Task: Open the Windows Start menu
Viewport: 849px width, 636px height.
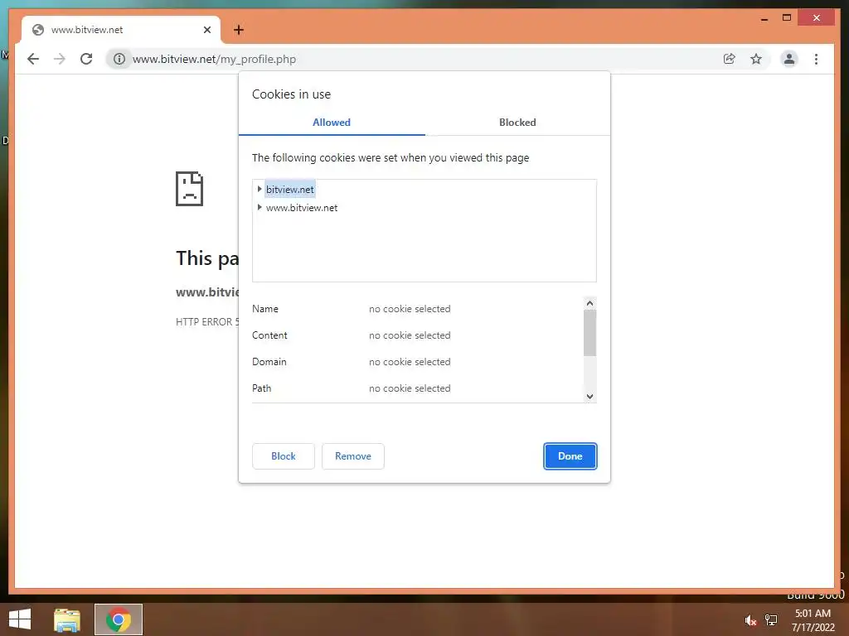Action: [20, 619]
